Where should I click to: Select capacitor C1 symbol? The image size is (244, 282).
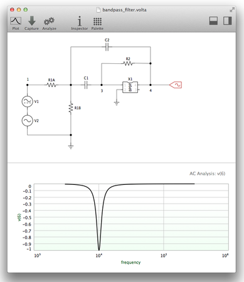(86, 85)
